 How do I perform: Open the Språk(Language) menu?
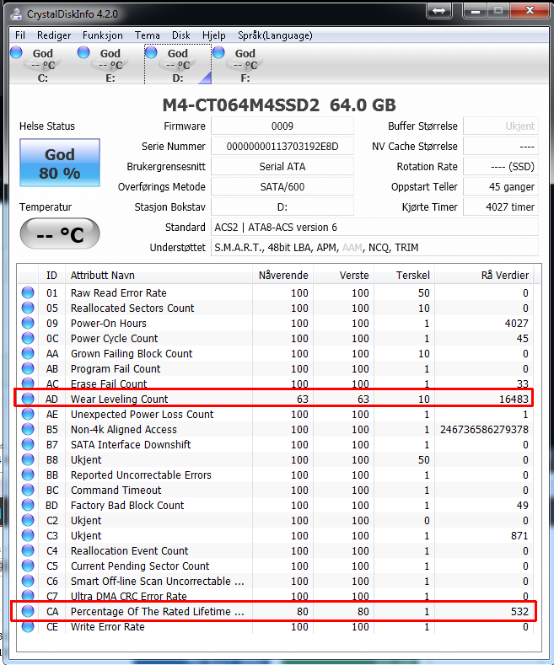(x=275, y=35)
